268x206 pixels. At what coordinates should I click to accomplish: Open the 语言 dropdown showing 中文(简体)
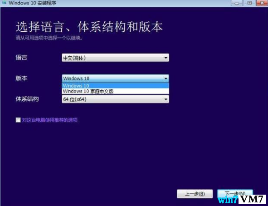(115, 58)
